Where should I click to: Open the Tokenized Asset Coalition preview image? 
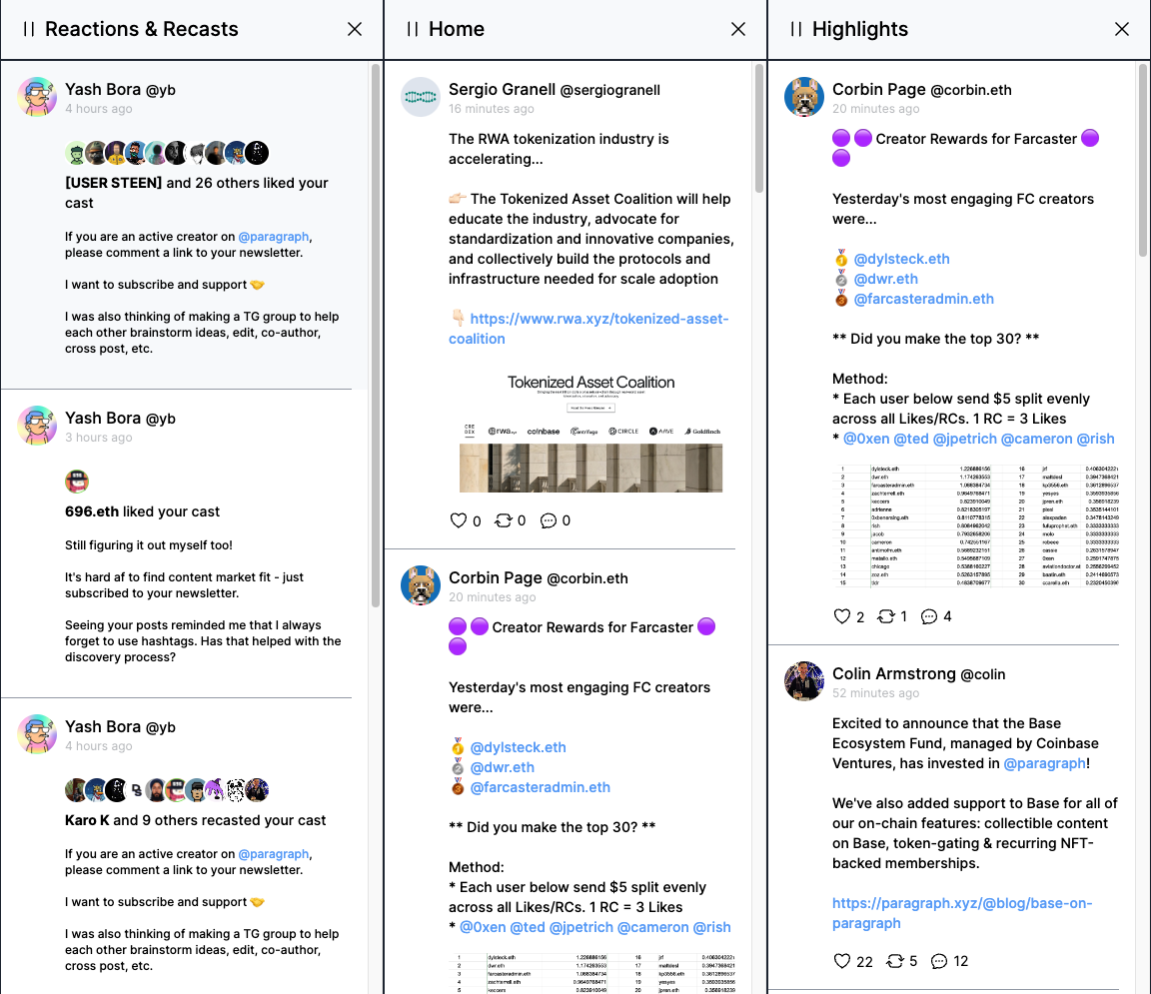tap(590, 432)
